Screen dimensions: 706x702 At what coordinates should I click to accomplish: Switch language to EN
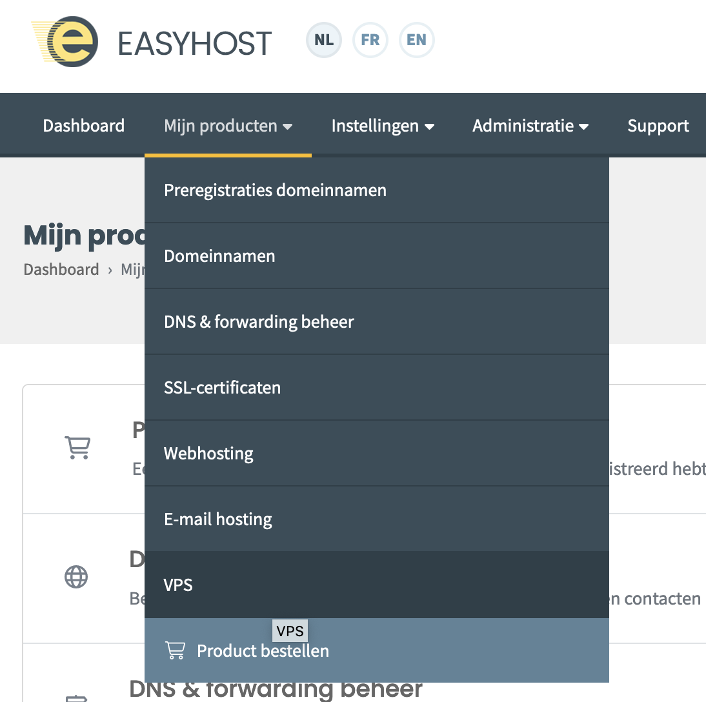(x=416, y=40)
